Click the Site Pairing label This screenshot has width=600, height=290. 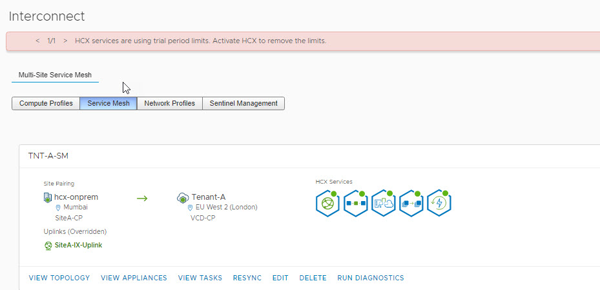tap(59, 184)
